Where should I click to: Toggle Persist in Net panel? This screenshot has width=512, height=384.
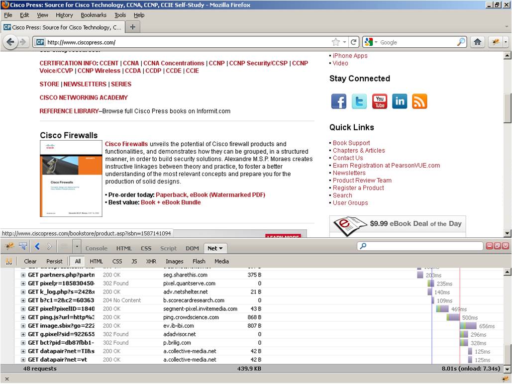54,261
